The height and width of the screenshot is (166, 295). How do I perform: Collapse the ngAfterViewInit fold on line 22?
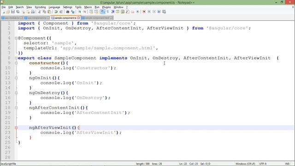pos(16,128)
